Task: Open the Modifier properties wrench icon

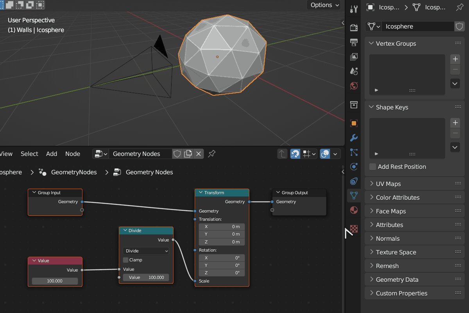Action: click(354, 138)
